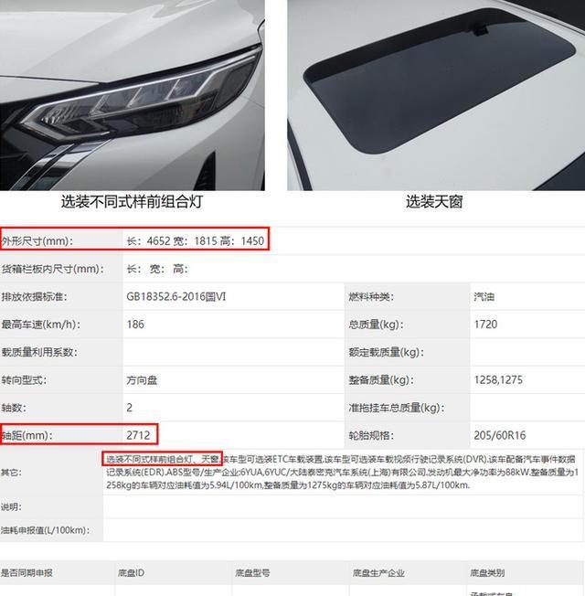Click total mass value 1720
585x596 pixels.
point(485,325)
